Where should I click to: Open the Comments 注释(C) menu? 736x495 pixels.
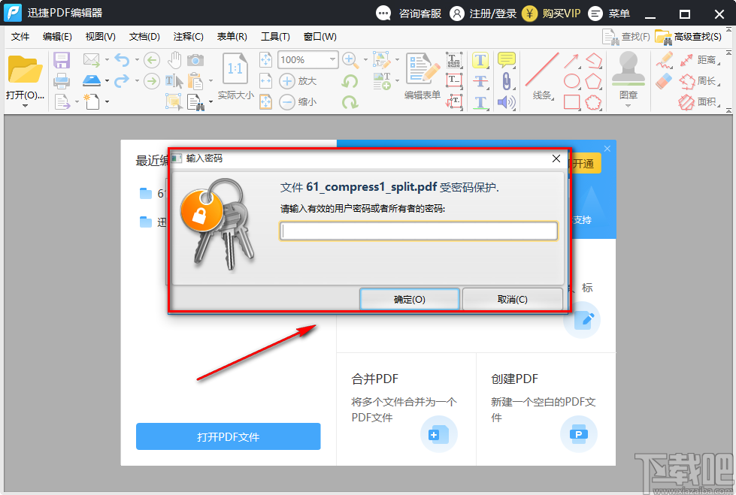(188, 37)
